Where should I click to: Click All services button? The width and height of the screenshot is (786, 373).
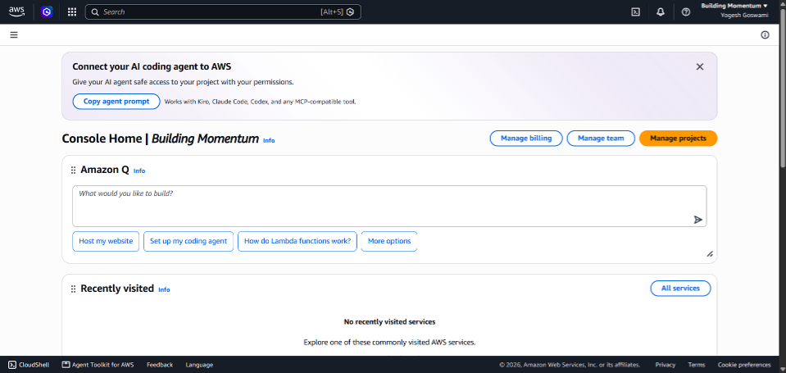click(680, 289)
